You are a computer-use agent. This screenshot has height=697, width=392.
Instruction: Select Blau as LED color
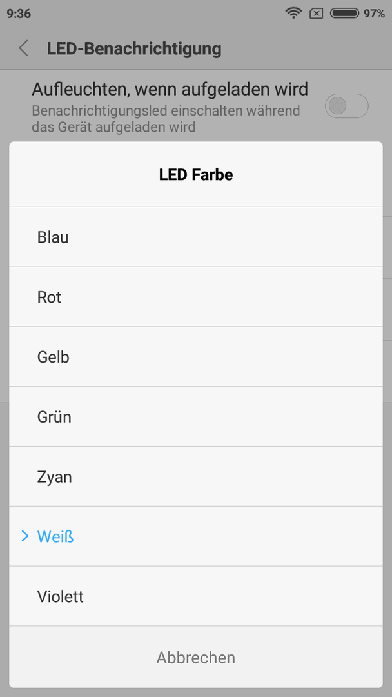pyautogui.click(x=196, y=237)
